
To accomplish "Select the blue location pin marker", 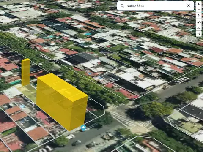I will [83, 128].
